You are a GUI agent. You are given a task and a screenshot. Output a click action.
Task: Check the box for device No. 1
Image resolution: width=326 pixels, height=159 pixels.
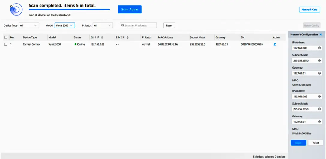pyautogui.click(x=6, y=44)
